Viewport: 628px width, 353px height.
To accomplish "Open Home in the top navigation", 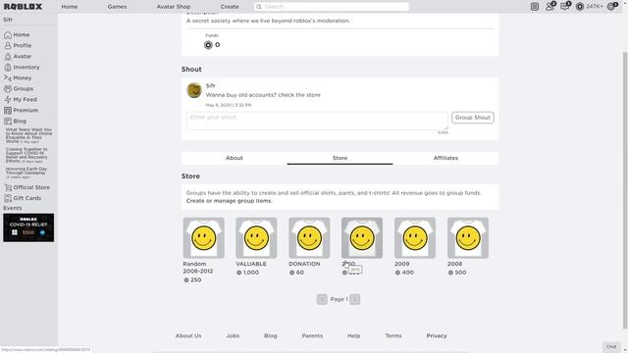I will (70, 7).
